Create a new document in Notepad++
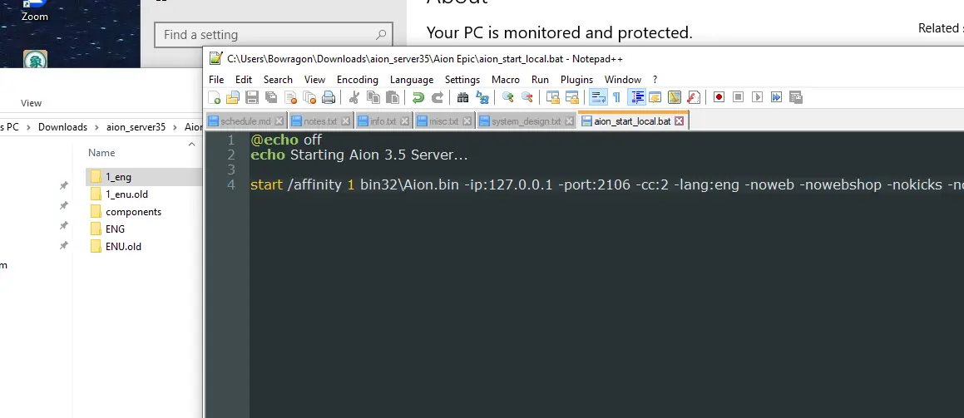 [215, 97]
